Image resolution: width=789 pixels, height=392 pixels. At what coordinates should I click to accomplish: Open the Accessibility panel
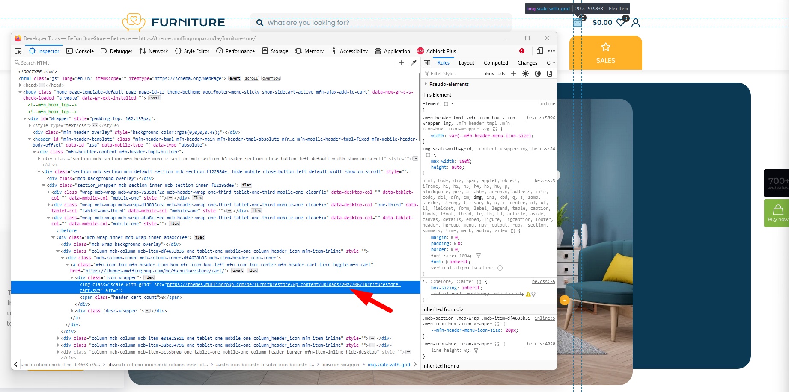pyautogui.click(x=349, y=51)
